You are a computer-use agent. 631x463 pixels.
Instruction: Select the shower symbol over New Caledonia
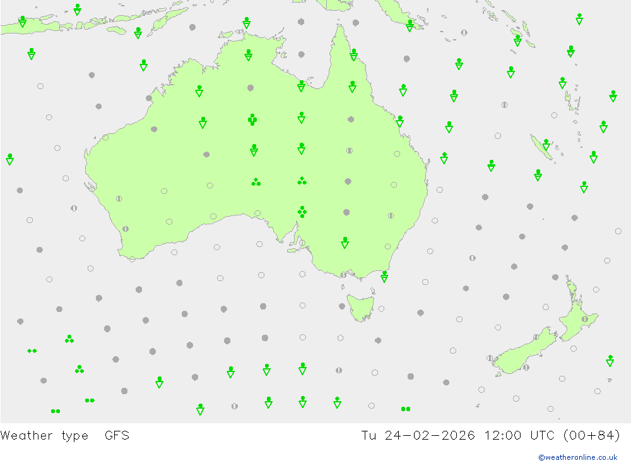coord(546,144)
